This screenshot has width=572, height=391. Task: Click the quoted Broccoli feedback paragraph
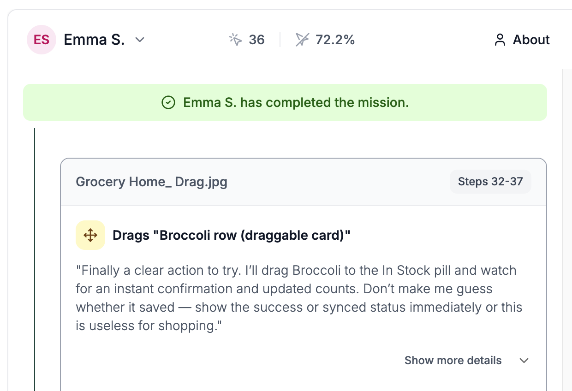click(x=299, y=298)
